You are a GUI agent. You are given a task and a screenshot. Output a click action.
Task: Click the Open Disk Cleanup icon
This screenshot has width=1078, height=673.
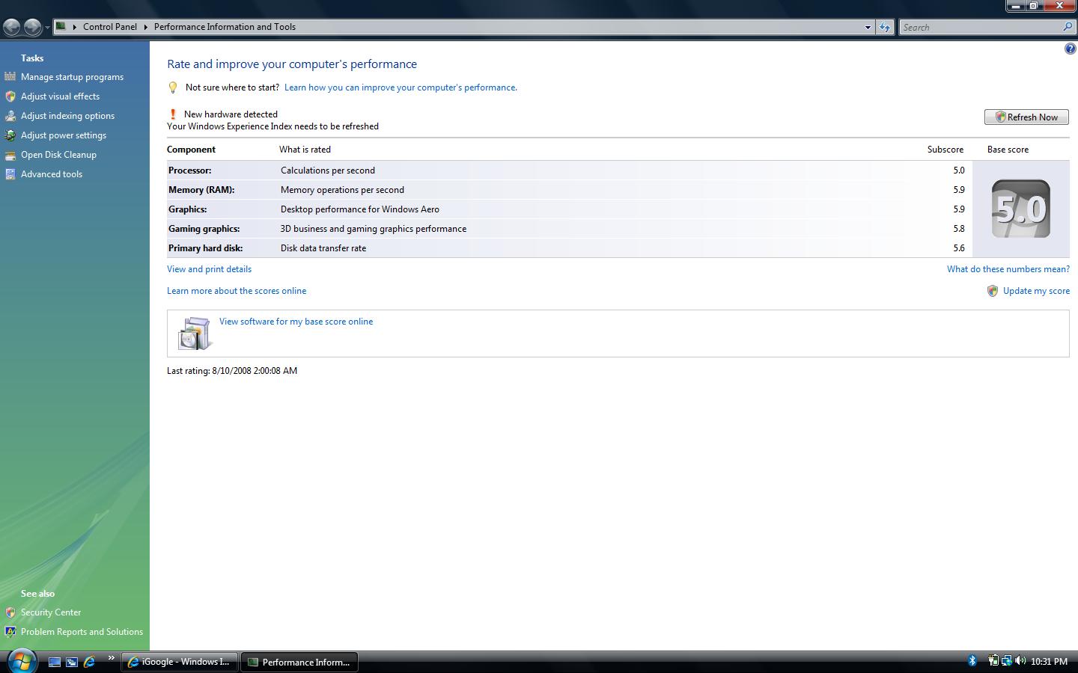tap(10, 155)
